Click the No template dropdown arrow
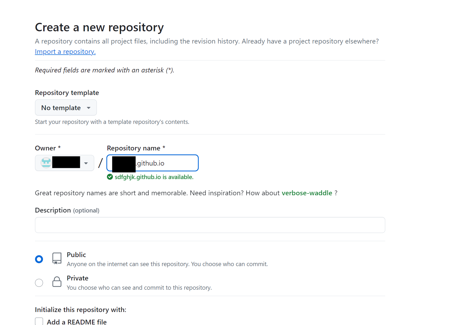The image size is (464, 325). pyautogui.click(x=89, y=108)
